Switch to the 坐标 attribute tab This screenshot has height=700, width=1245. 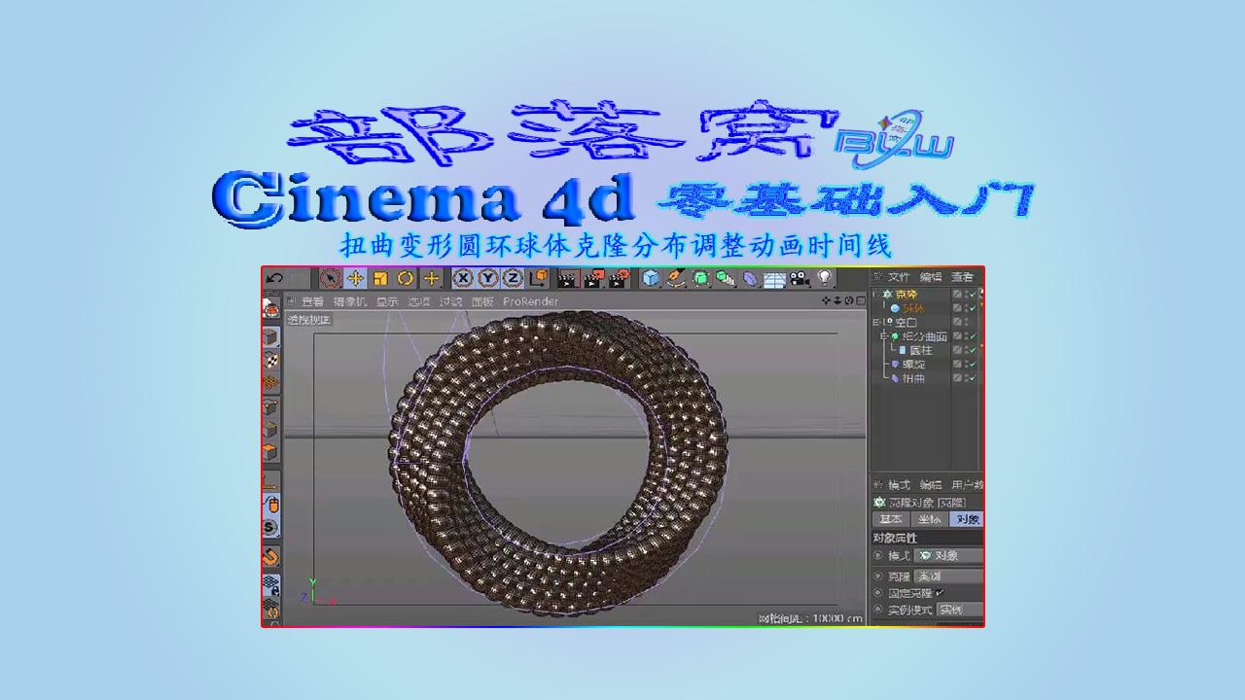coord(929,519)
